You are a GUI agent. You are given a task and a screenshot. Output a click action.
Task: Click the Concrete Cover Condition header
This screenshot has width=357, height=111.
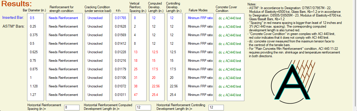(226, 9)
